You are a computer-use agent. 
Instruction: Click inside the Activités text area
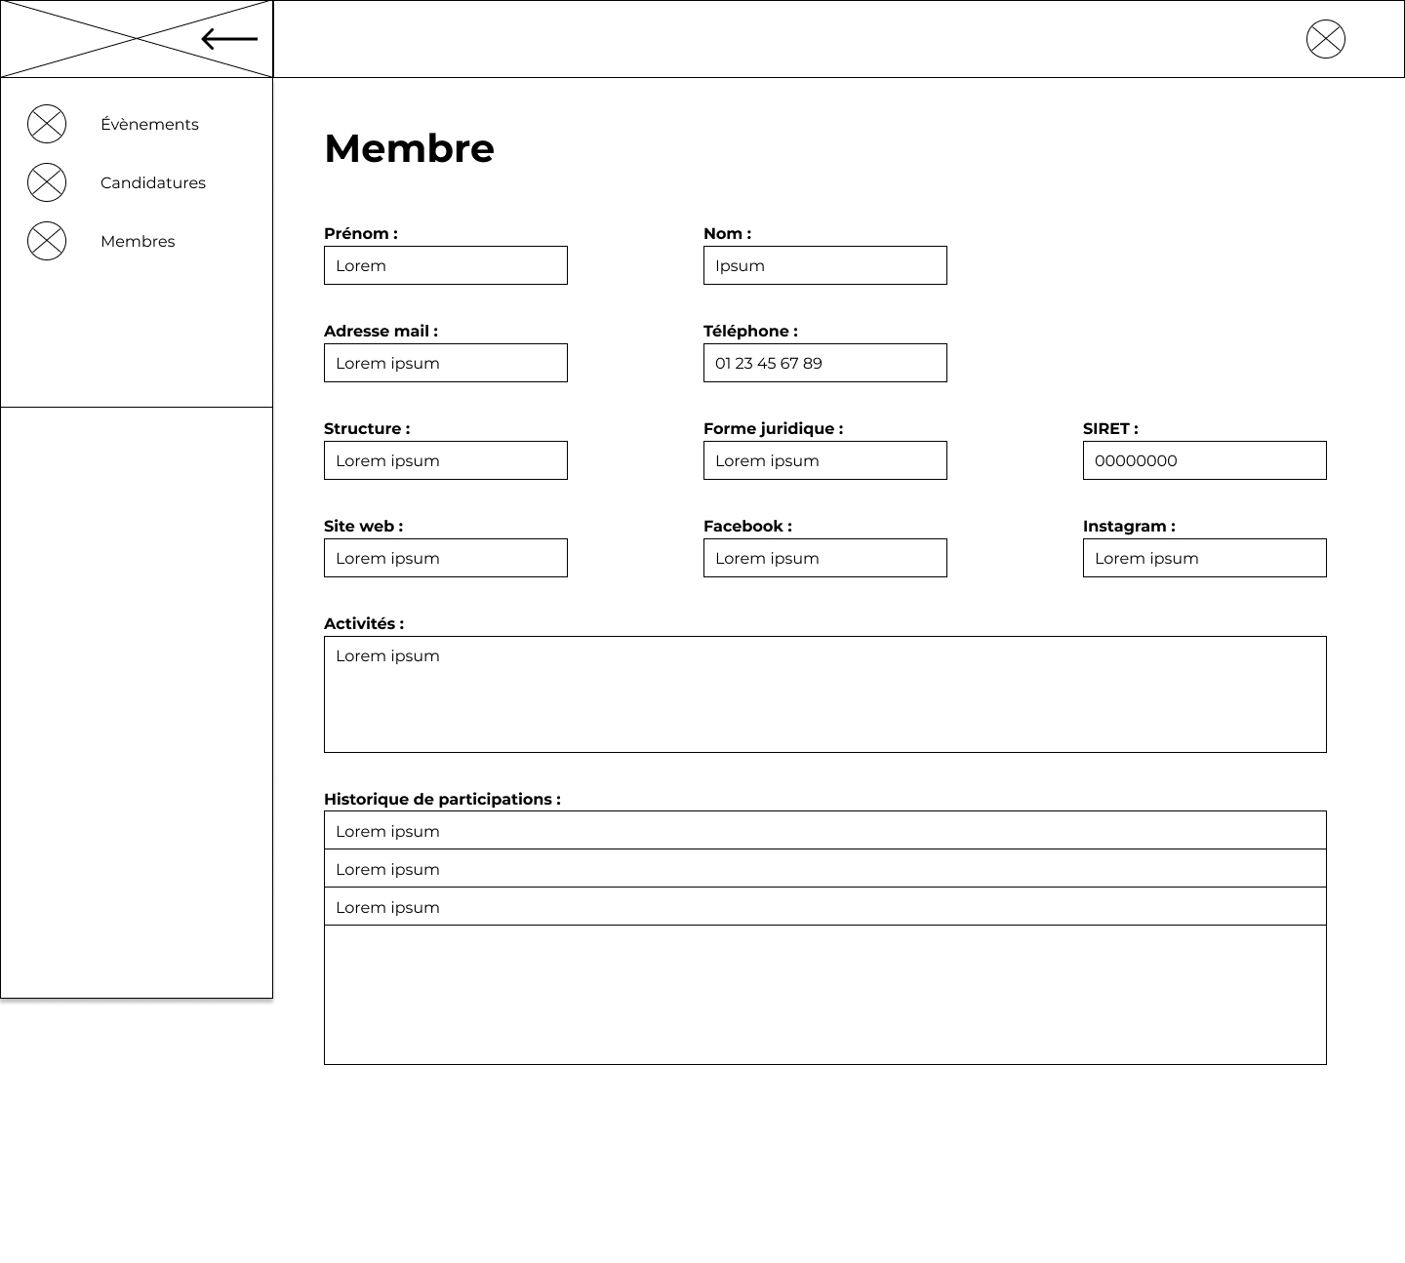tap(825, 694)
